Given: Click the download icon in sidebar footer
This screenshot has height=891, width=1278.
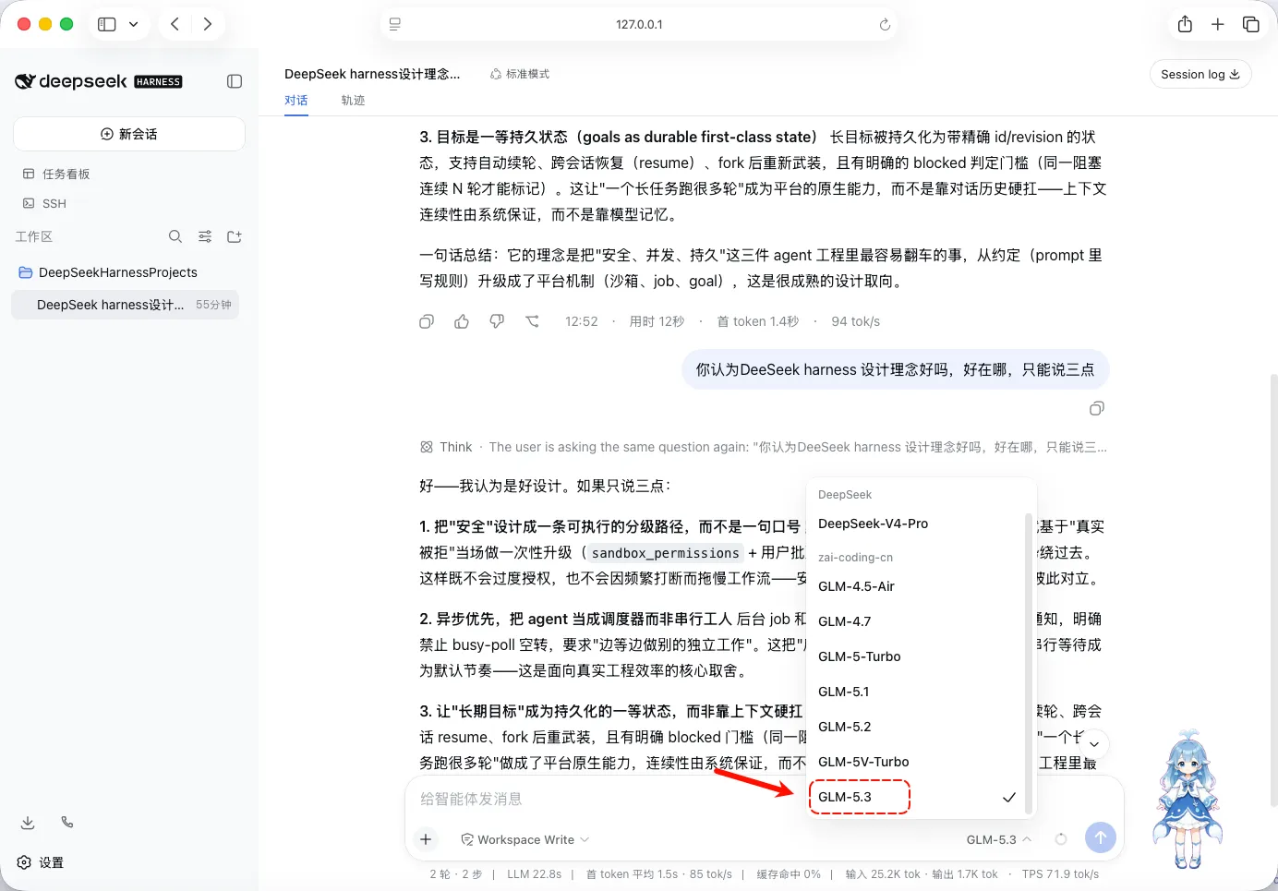Looking at the screenshot, I should (x=28, y=822).
